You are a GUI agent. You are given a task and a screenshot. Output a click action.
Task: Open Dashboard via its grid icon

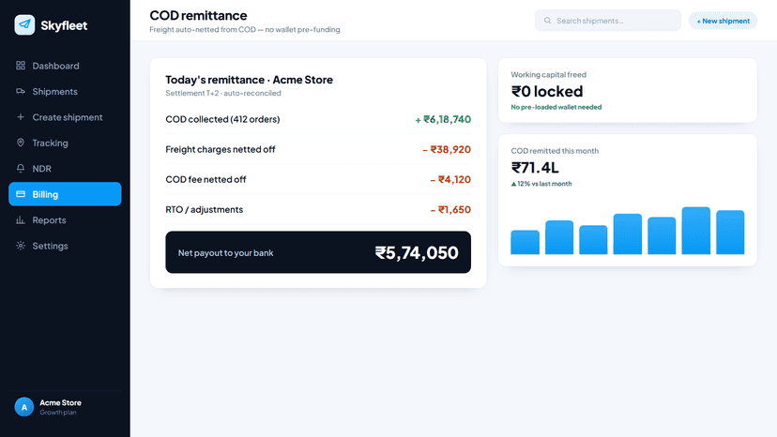pyautogui.click(x=21, y=66)
